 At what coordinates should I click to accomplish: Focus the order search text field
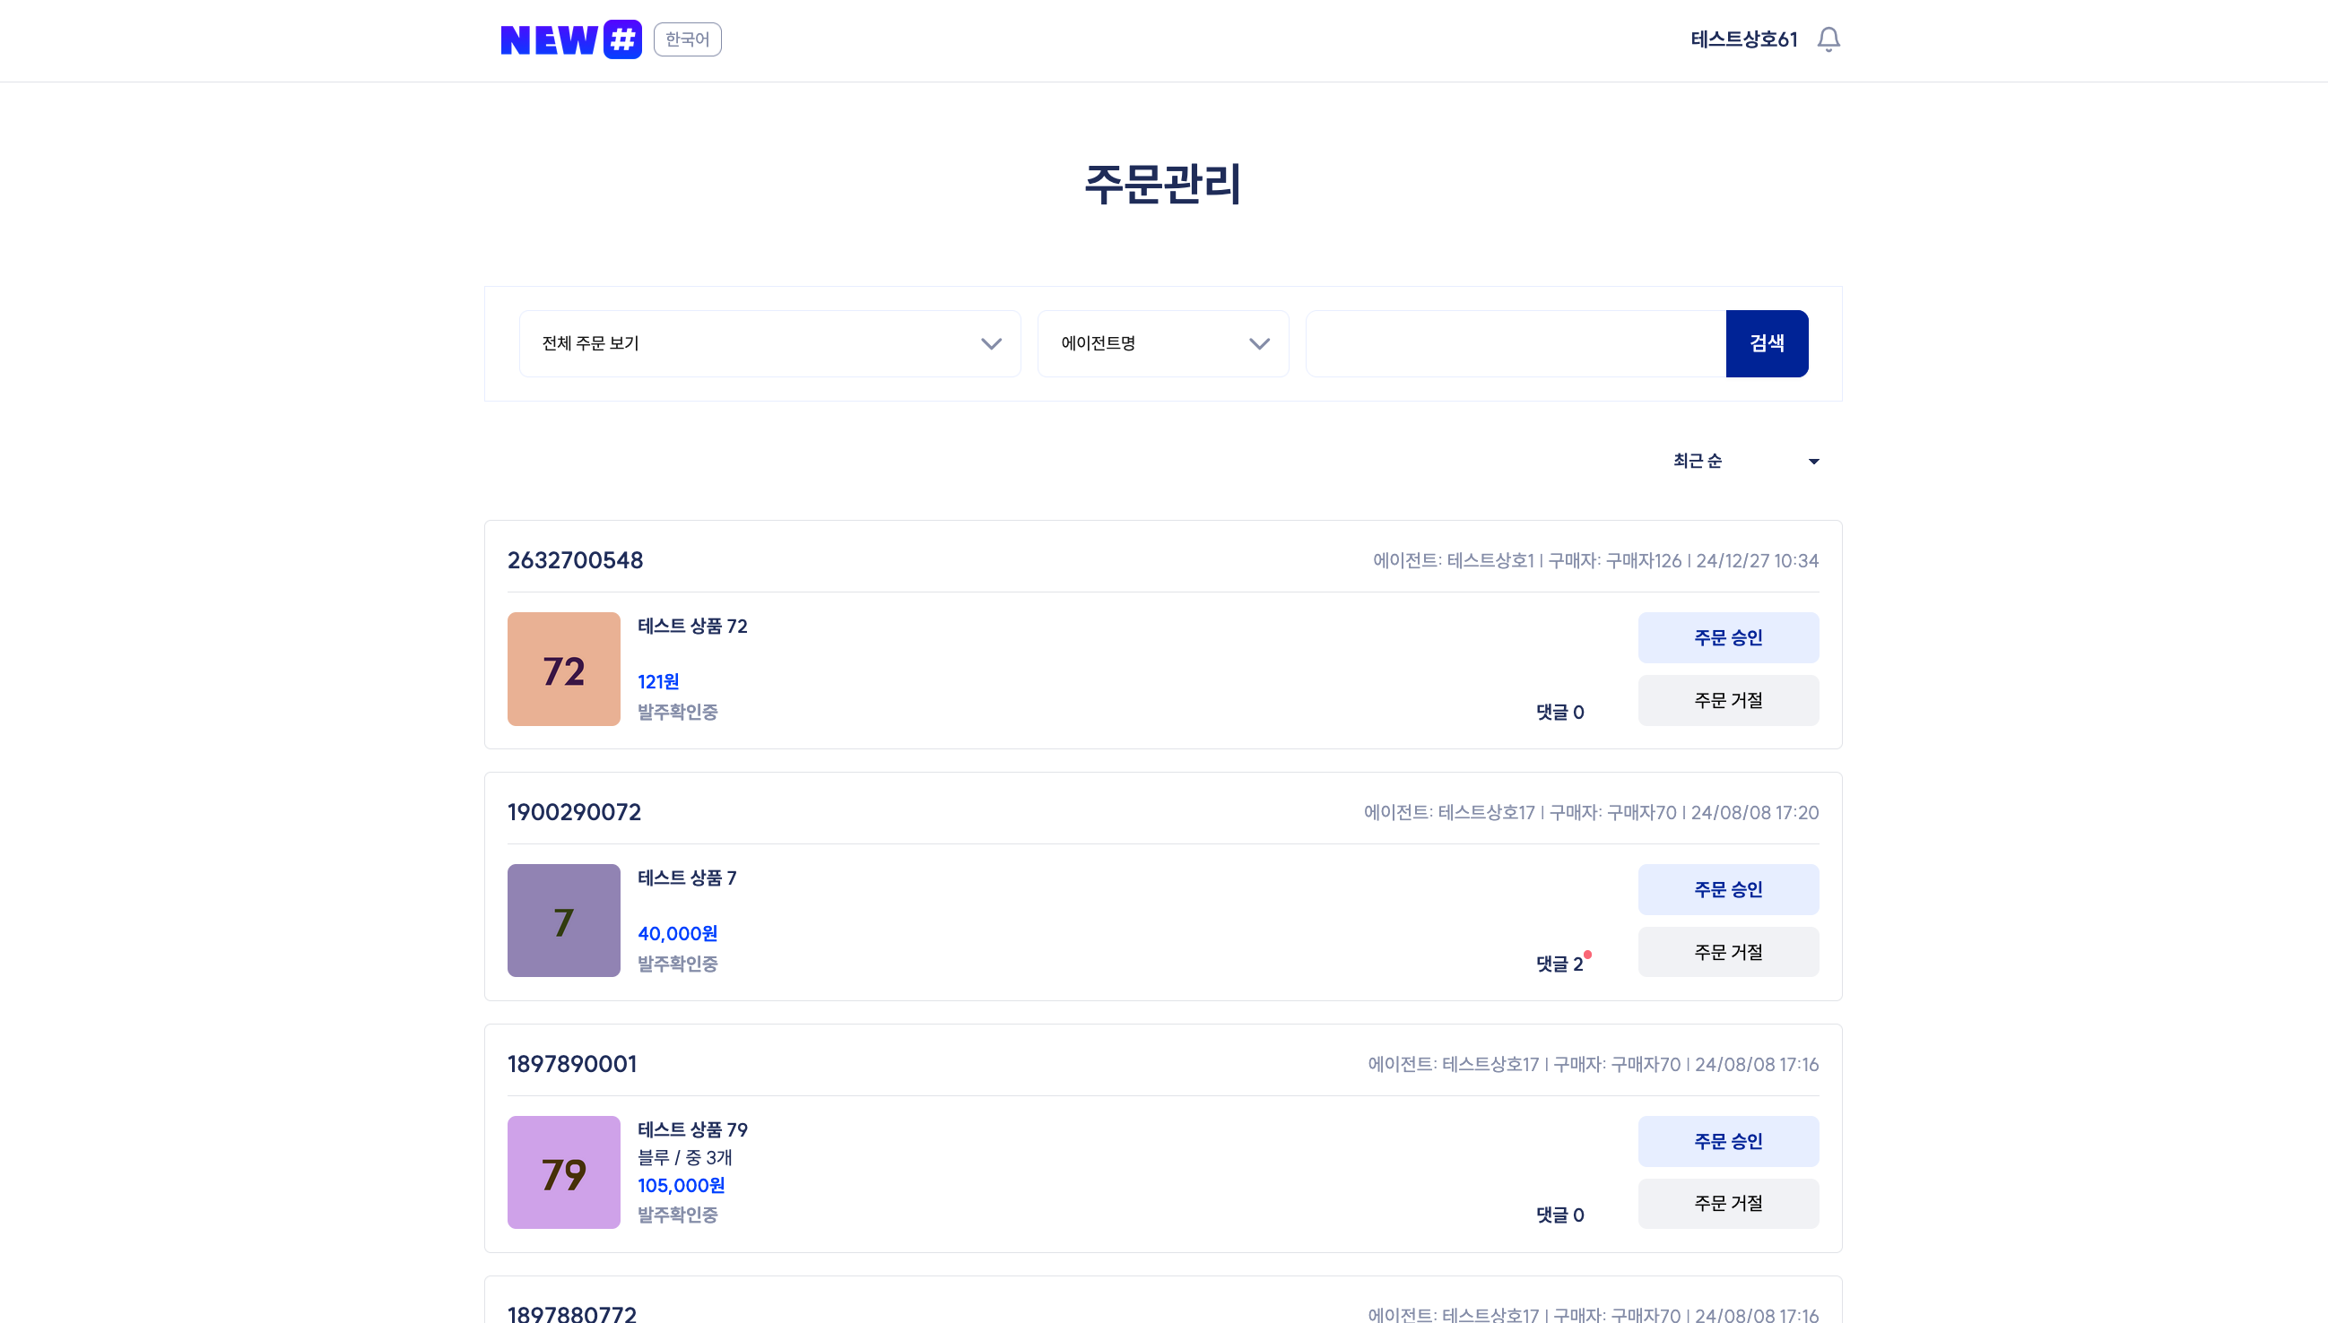tap(1515, 343)
